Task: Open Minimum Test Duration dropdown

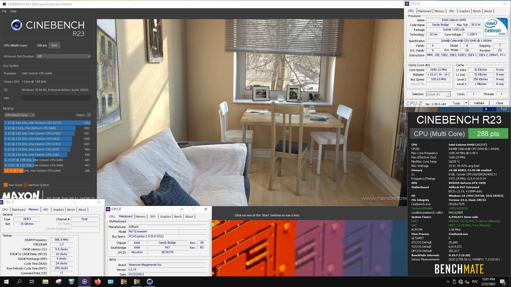Action: pos(63,56)
